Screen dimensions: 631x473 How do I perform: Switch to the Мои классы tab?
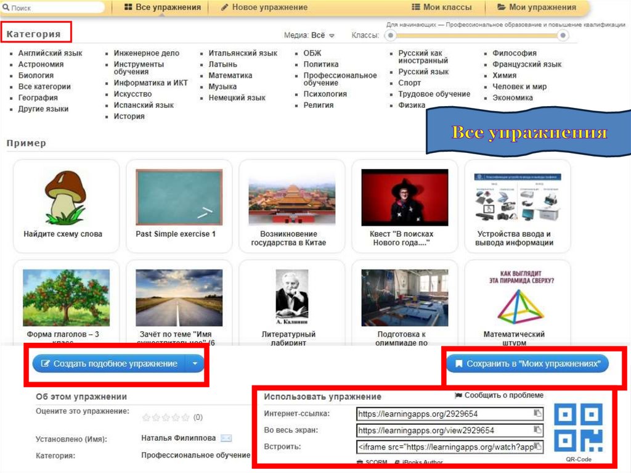(441, 7)
